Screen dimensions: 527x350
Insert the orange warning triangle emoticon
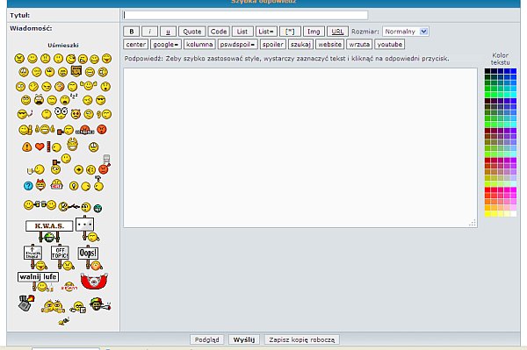pos(27,146)
